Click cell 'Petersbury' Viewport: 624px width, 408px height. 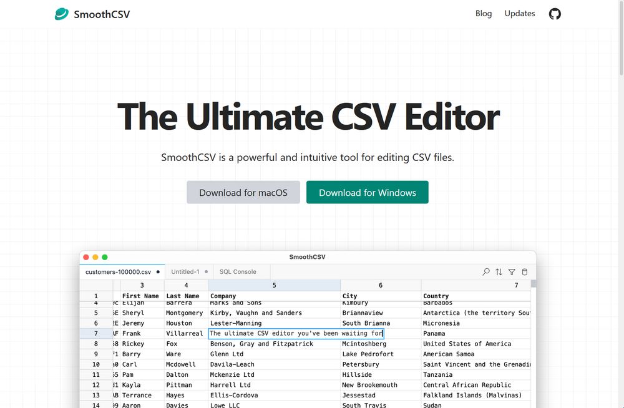381,364
